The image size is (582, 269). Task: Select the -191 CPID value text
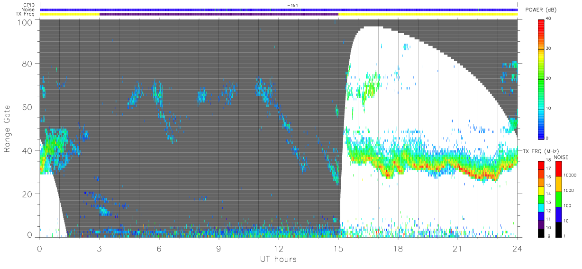(292, 5)
